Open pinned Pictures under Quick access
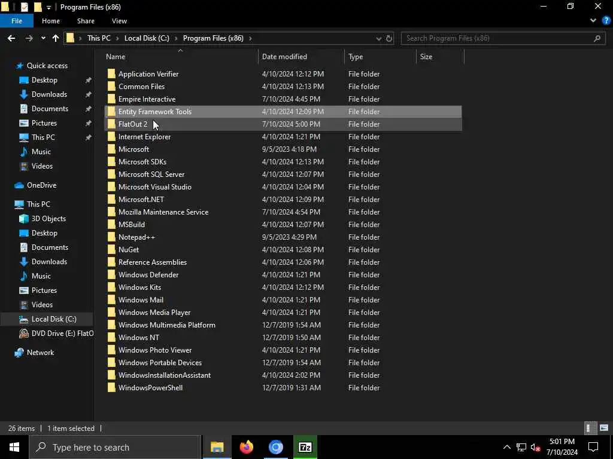This screenshot has width=613, height=459. click(44, 123)
